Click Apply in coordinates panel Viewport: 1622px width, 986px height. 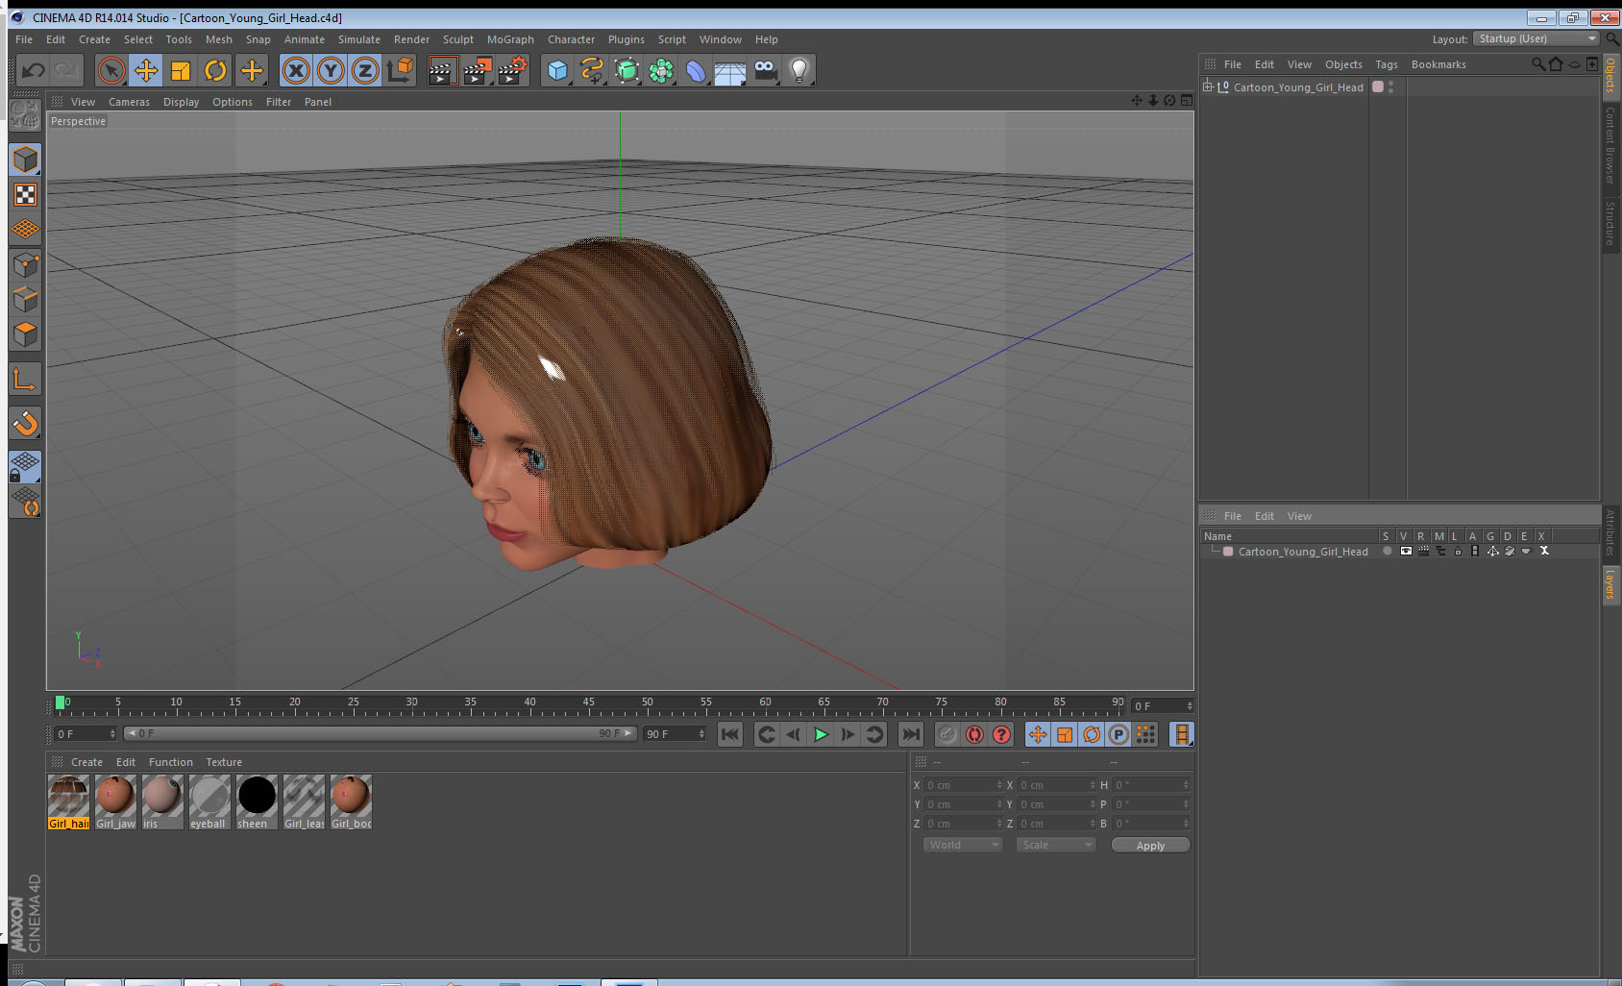1150,846
